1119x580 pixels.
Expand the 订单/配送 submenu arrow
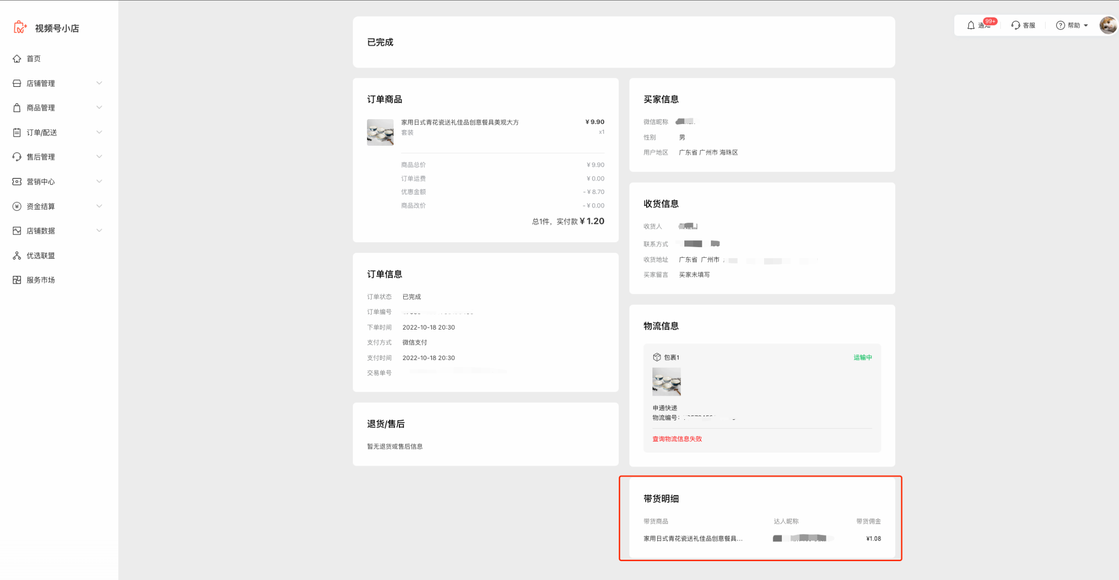pyautogui.click(x=99, y=132)
